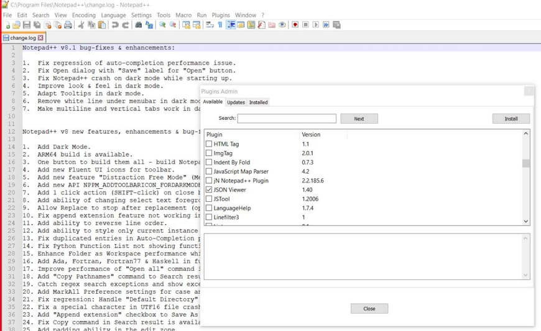The image size is (541, 331).
Task: Start macro recording with red dot icon
Action: point(295,25)
